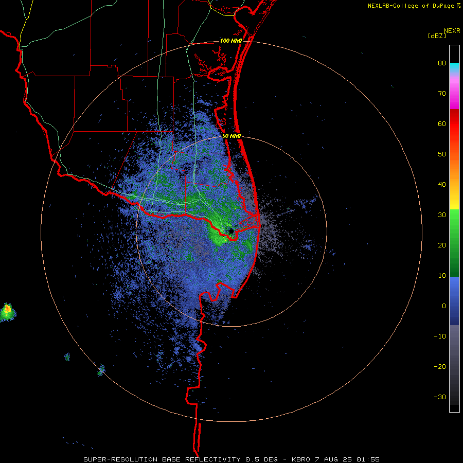Click the dBZ unit label above color scale

pyautogui.click(x=437, y=36)
